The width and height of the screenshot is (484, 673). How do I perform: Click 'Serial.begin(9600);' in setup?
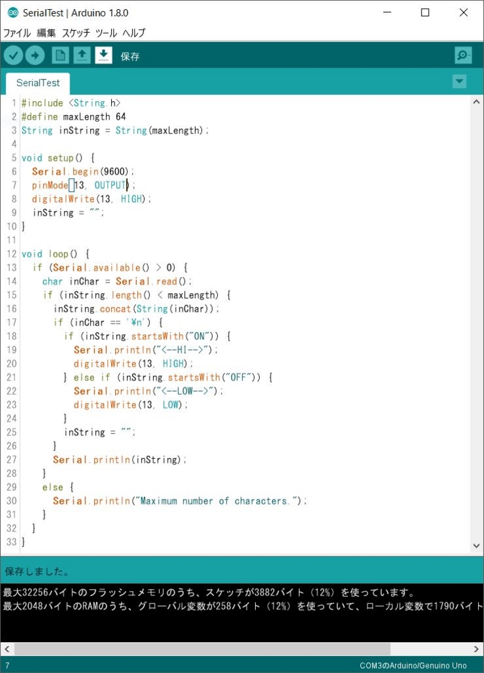83,172
